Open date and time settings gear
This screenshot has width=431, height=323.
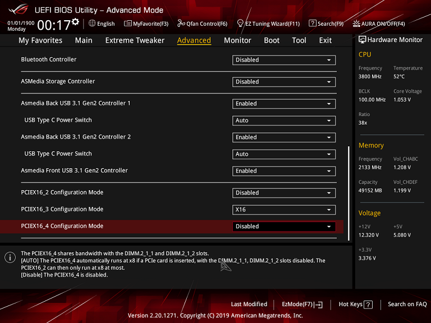[75, 22]
